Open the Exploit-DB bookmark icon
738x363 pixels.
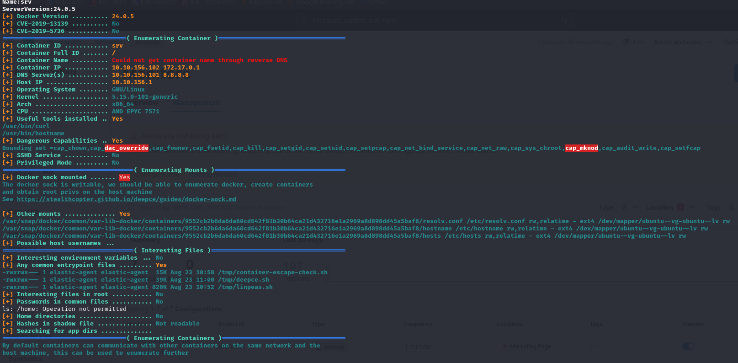click(245, 2)
